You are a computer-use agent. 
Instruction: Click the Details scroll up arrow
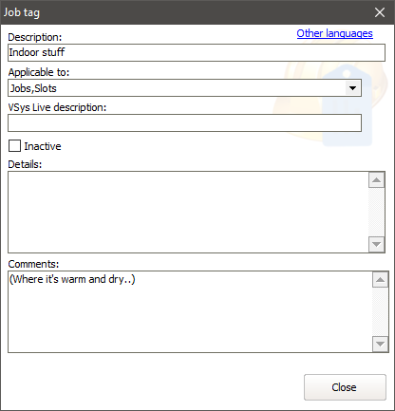click(x=376, y=180)
